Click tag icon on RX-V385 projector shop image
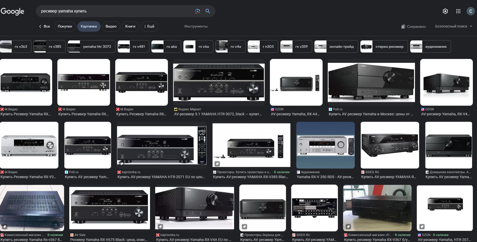 tap(217, 164)
